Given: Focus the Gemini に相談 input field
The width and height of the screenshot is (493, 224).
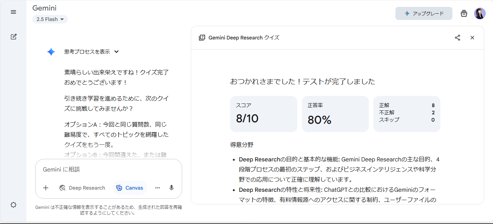Looking at the screenshot, I should tap(108, 169).
